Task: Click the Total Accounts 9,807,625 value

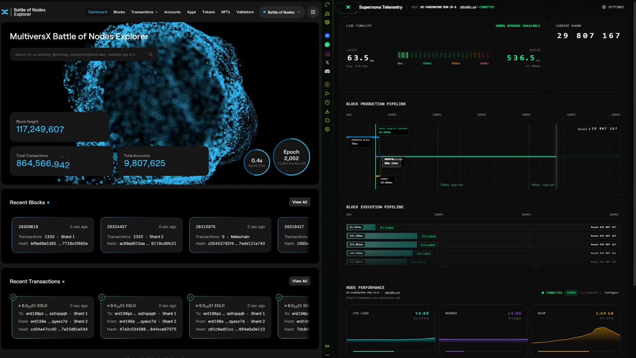Action: tap(145, 164)
